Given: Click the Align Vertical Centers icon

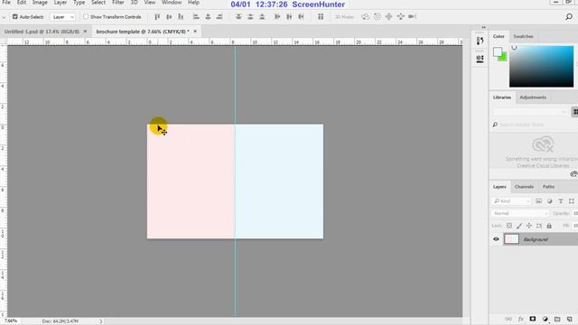Looking at the screenshot, I should pyautogui.click(x=169, y=16).
